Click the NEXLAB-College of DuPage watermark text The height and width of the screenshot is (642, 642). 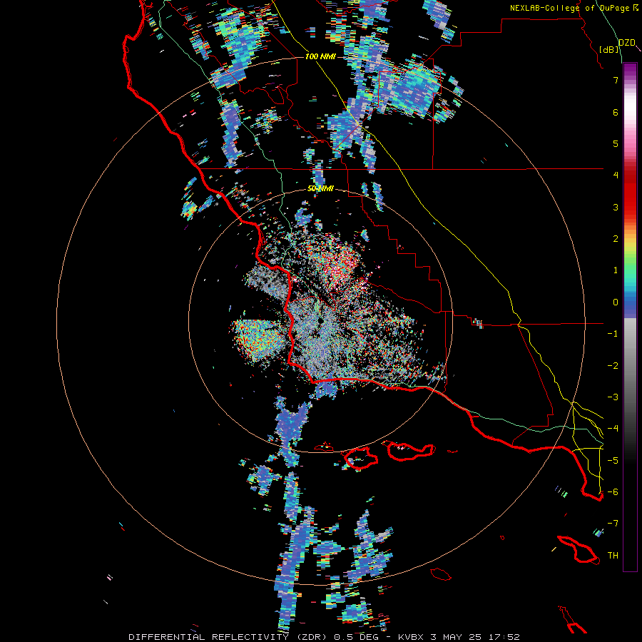pos(574,8)
